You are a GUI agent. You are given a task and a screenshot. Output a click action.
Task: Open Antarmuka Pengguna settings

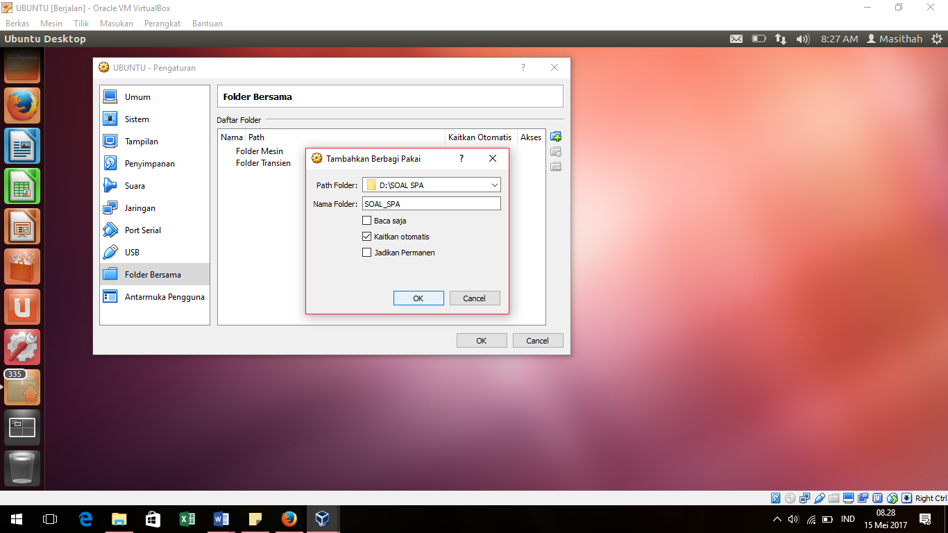click(x=155, y=297)
